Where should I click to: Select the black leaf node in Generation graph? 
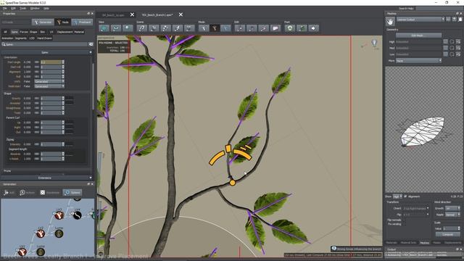[78, 215]
